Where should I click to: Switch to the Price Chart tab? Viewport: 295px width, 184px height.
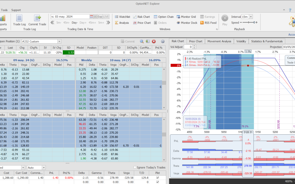click(196, 41)
